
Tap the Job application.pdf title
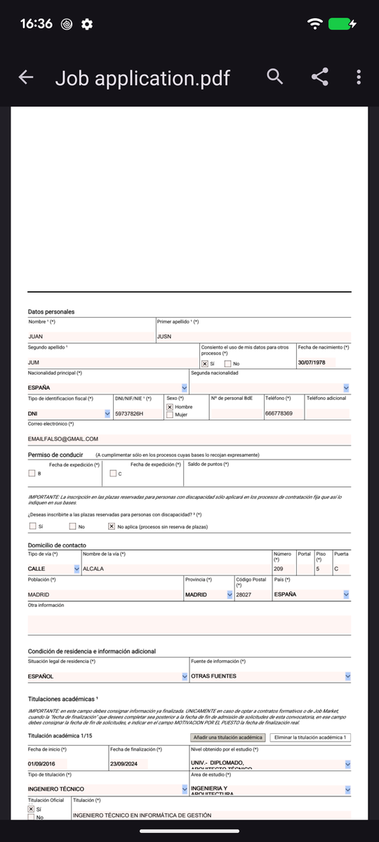(x=142, y=78)
